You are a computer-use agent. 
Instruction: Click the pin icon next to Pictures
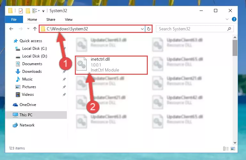(x=64, y=87)
